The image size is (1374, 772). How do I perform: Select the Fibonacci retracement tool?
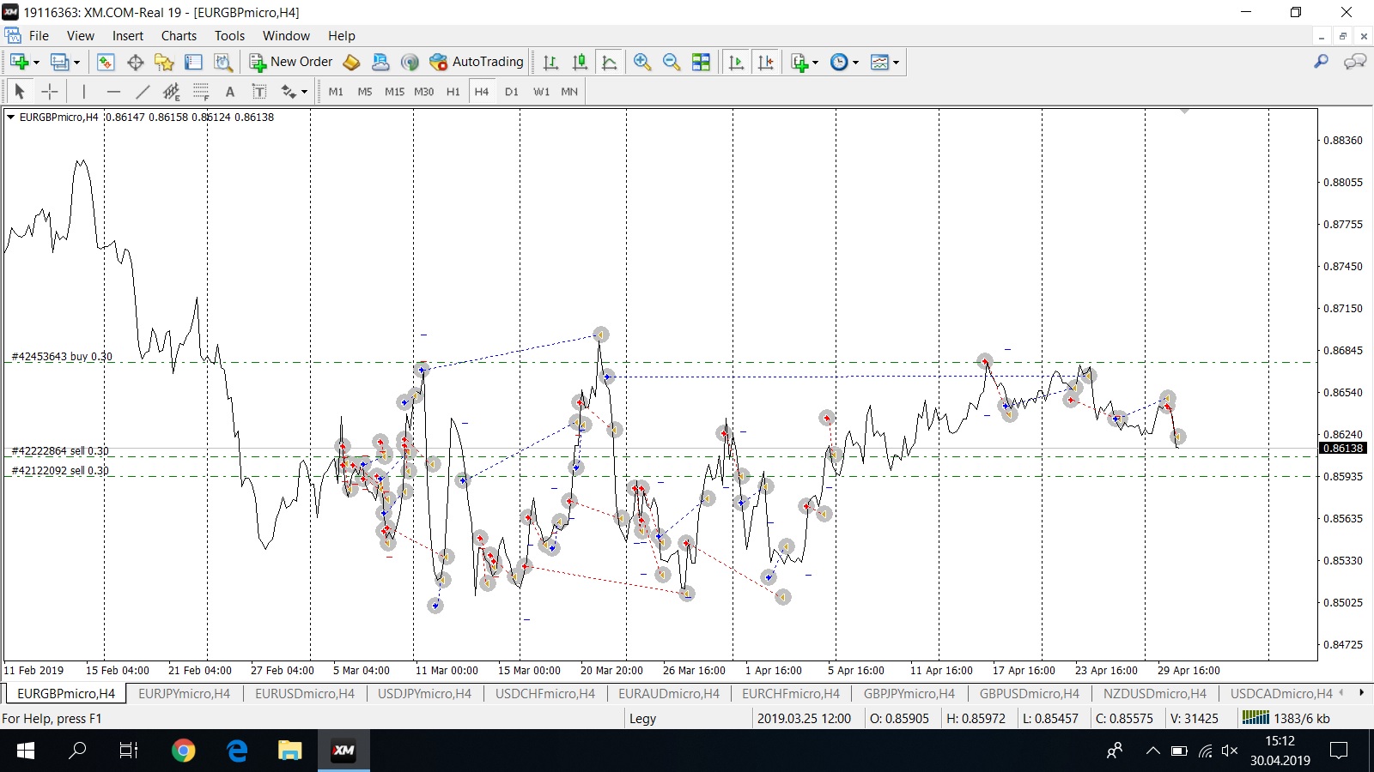(201, 92)
